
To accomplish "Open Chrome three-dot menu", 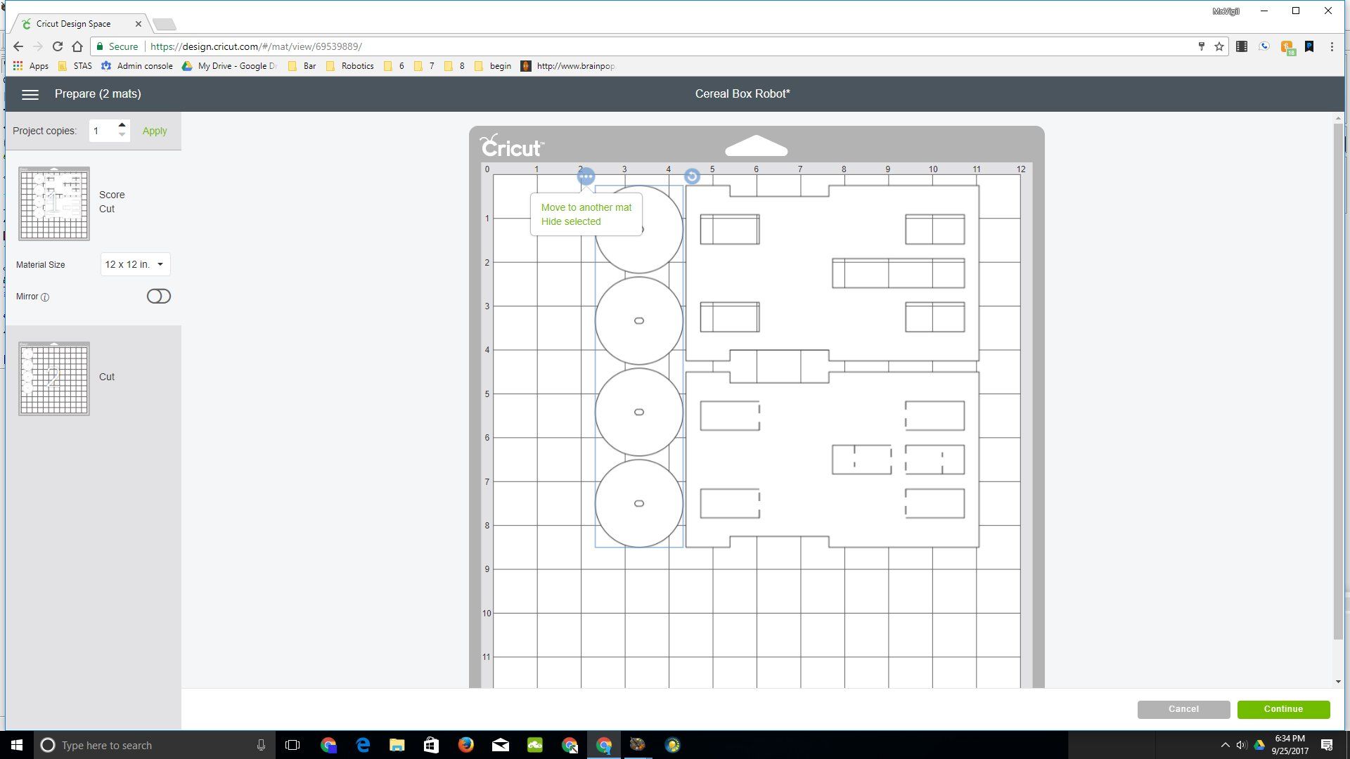I will [x=1332, y=46].
